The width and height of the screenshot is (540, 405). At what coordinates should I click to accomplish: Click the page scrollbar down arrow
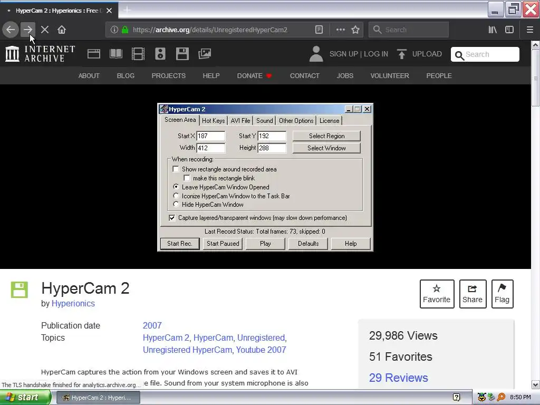535,384
